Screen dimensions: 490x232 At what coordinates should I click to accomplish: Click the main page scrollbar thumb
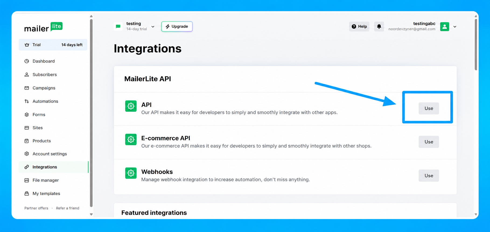click(476, 44)
